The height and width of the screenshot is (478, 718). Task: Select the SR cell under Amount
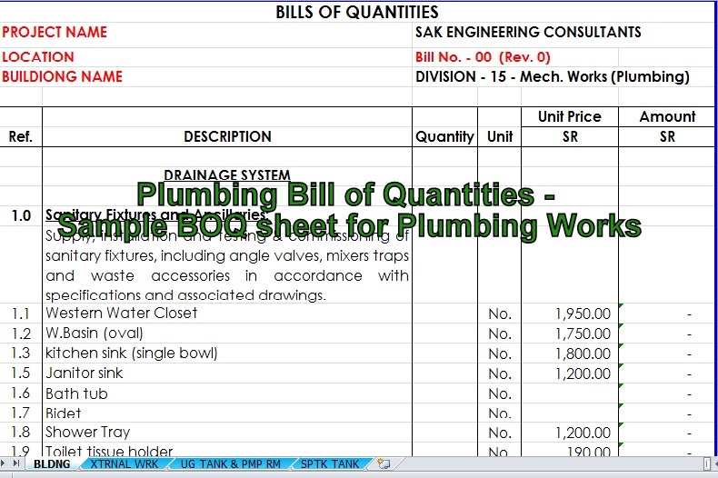[667, 136]
